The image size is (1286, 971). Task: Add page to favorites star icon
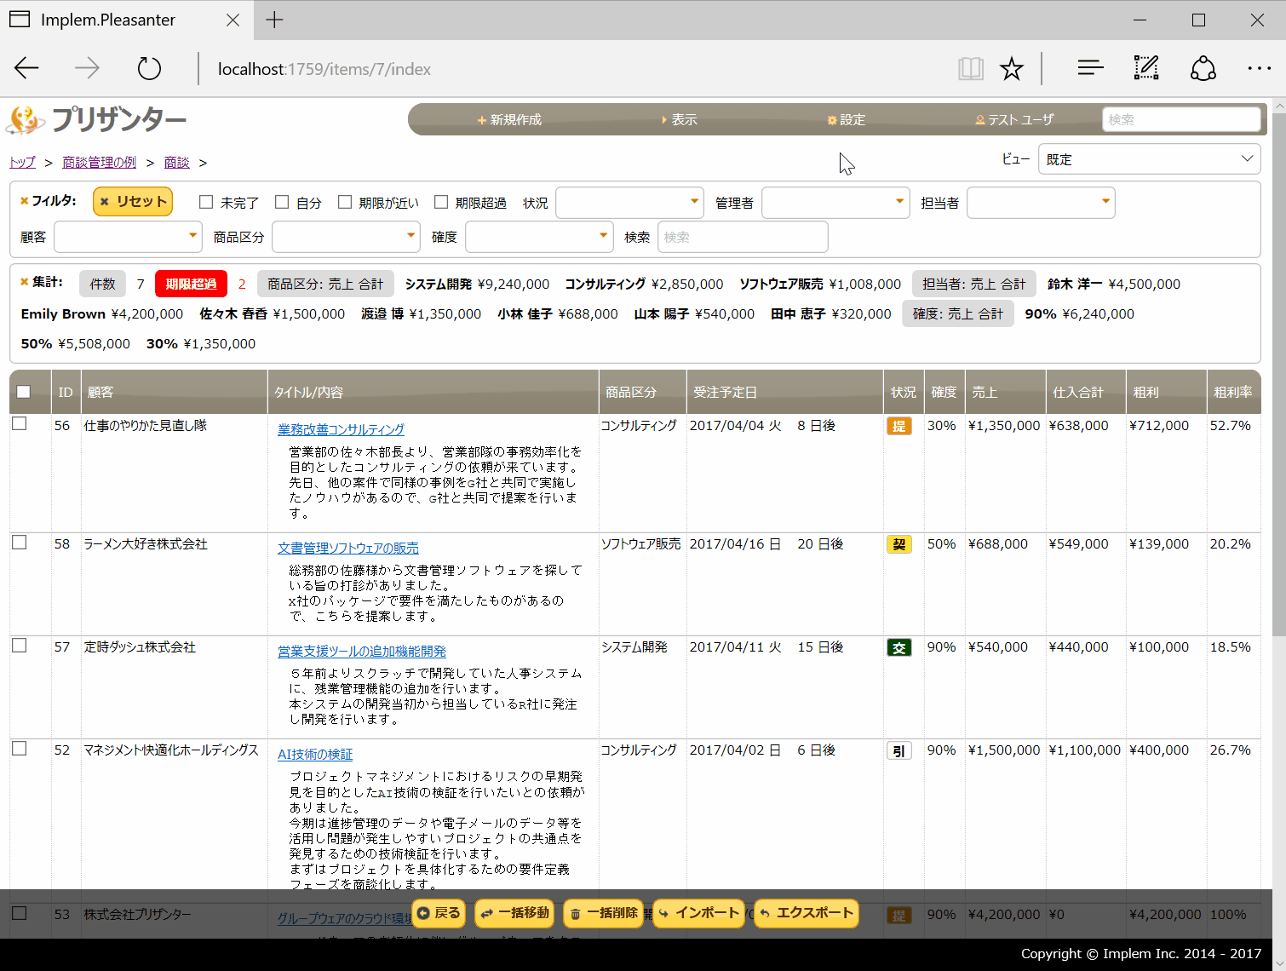click(1012, 68)
